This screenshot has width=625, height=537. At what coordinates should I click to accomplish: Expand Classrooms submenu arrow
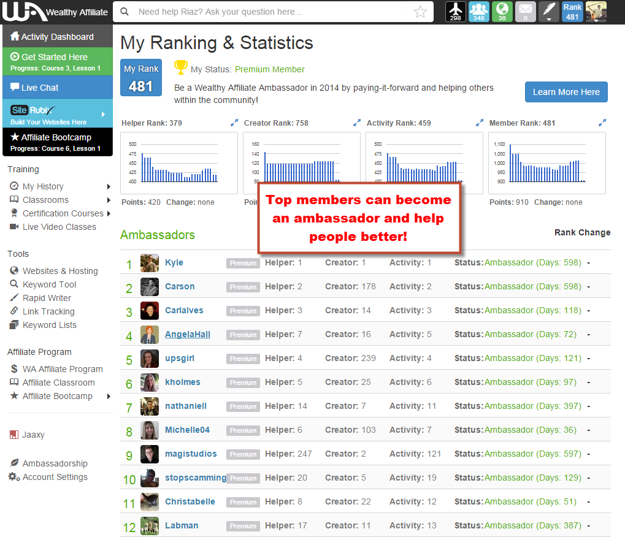109,200
